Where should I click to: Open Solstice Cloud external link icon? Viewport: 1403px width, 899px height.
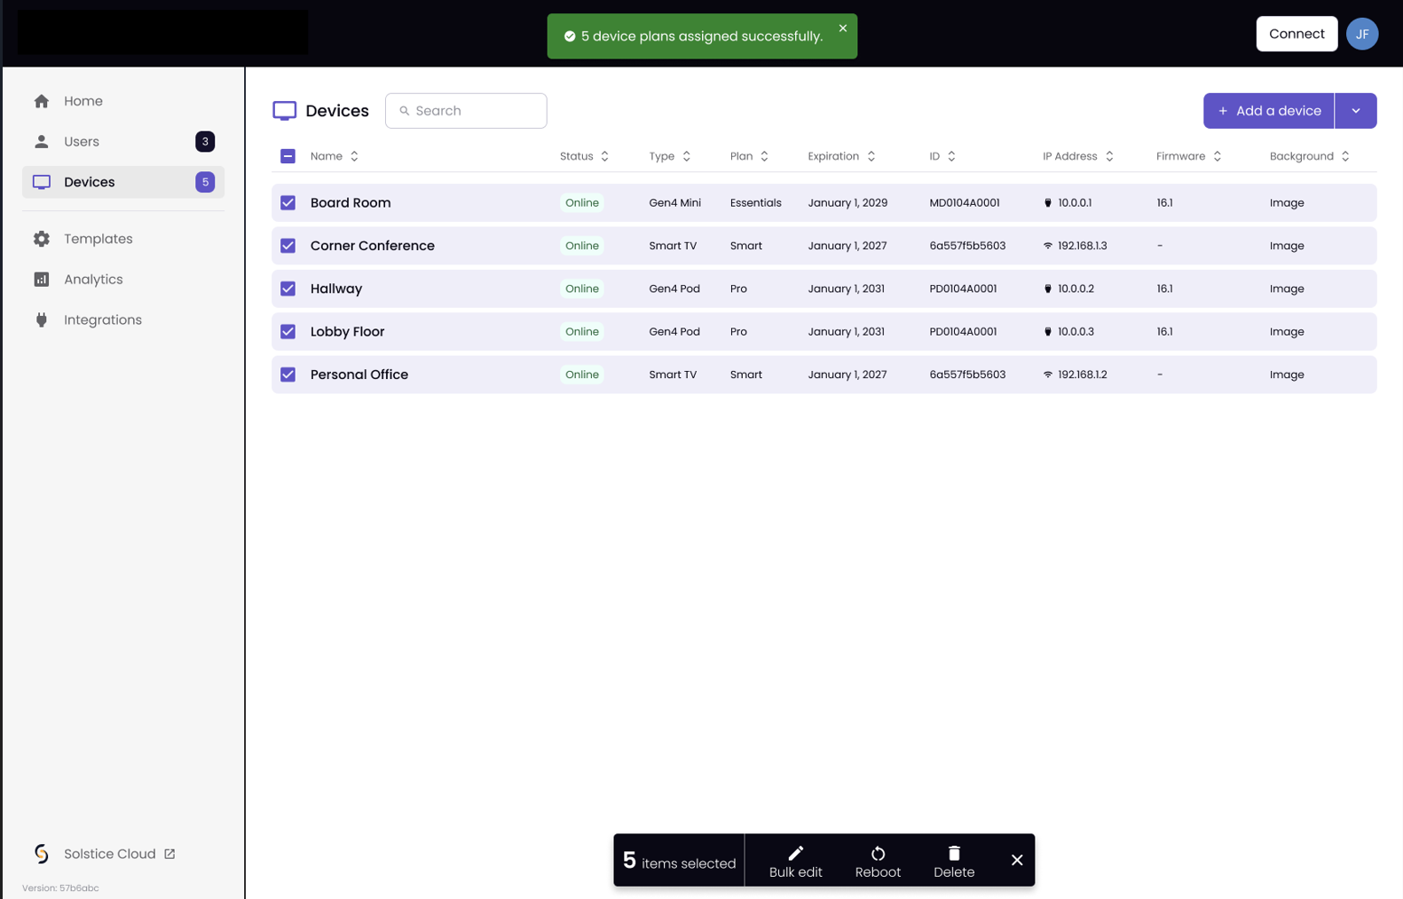(169, 854)
